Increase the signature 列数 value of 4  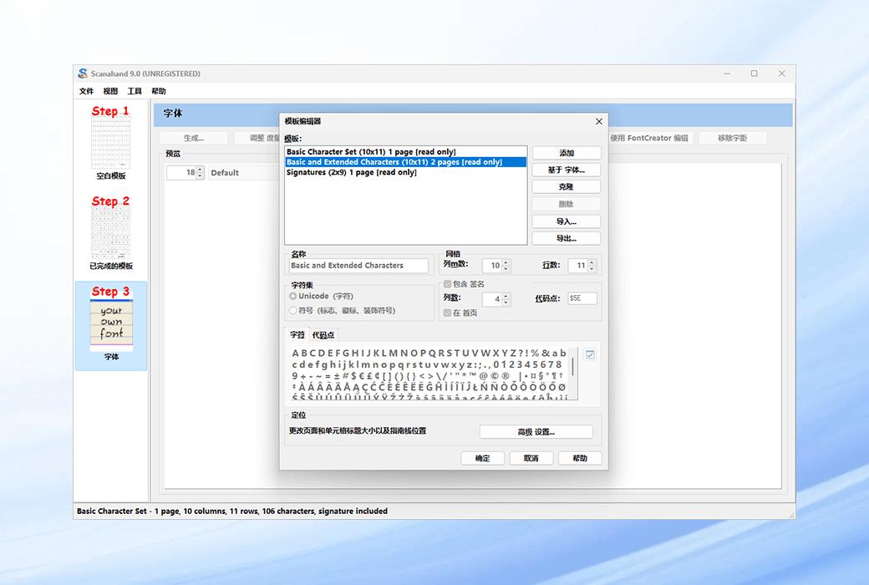pyautogui.click(x=506, y=296)
